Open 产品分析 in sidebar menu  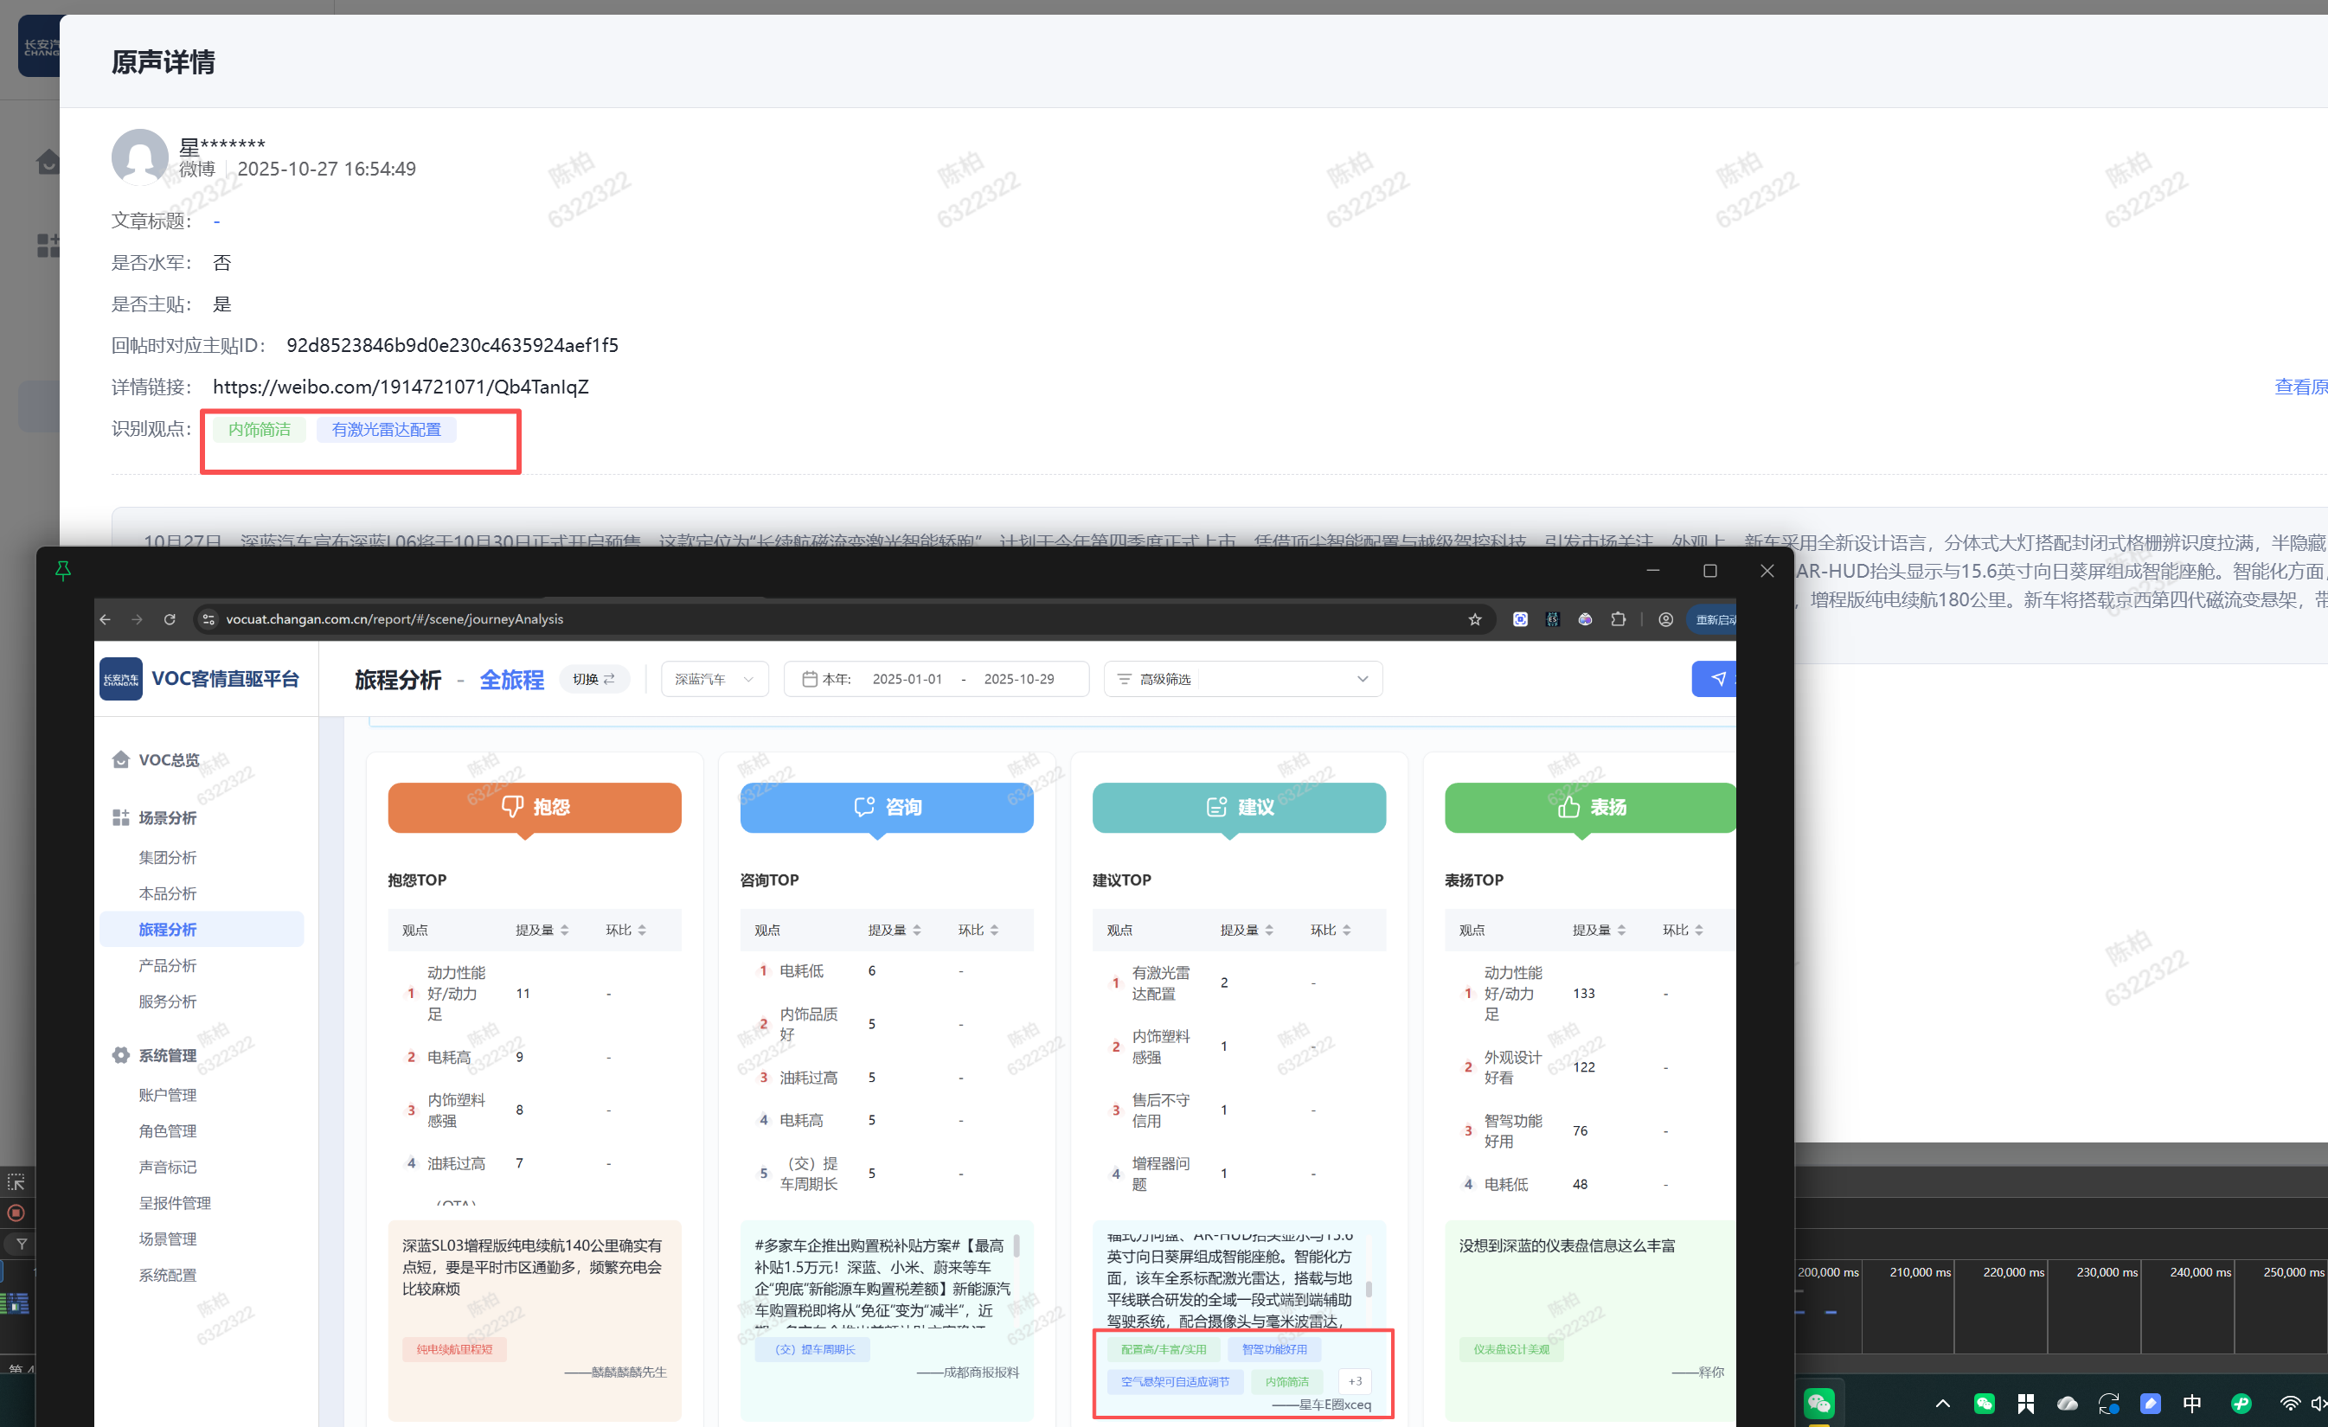[x=167, y=965]
